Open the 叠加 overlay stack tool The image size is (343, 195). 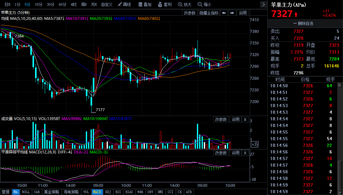tap(145, 4)
